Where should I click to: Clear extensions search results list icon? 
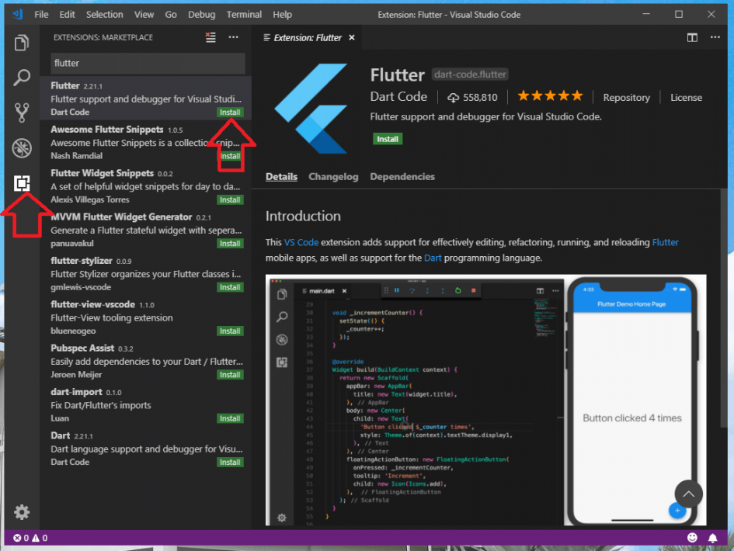point(210,37)
